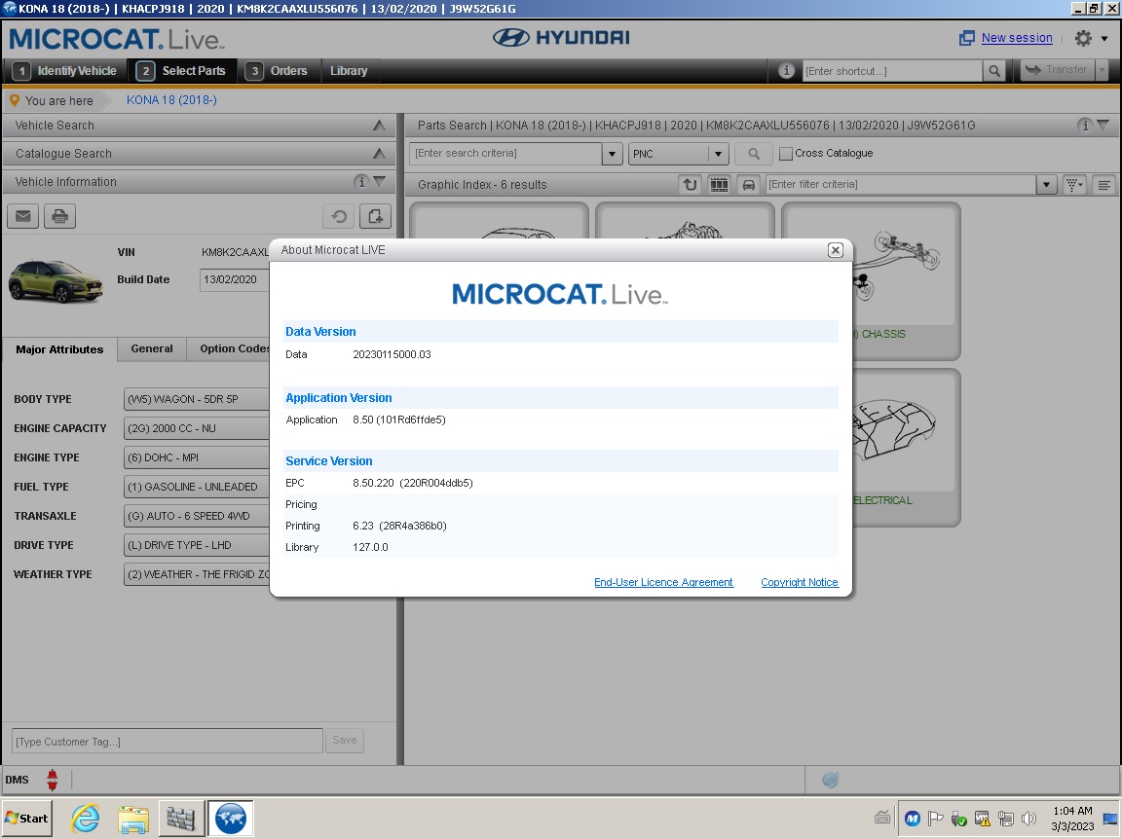Screen dimensions: 1122x839
Task: Click the Build Date field
Action: 235,279
